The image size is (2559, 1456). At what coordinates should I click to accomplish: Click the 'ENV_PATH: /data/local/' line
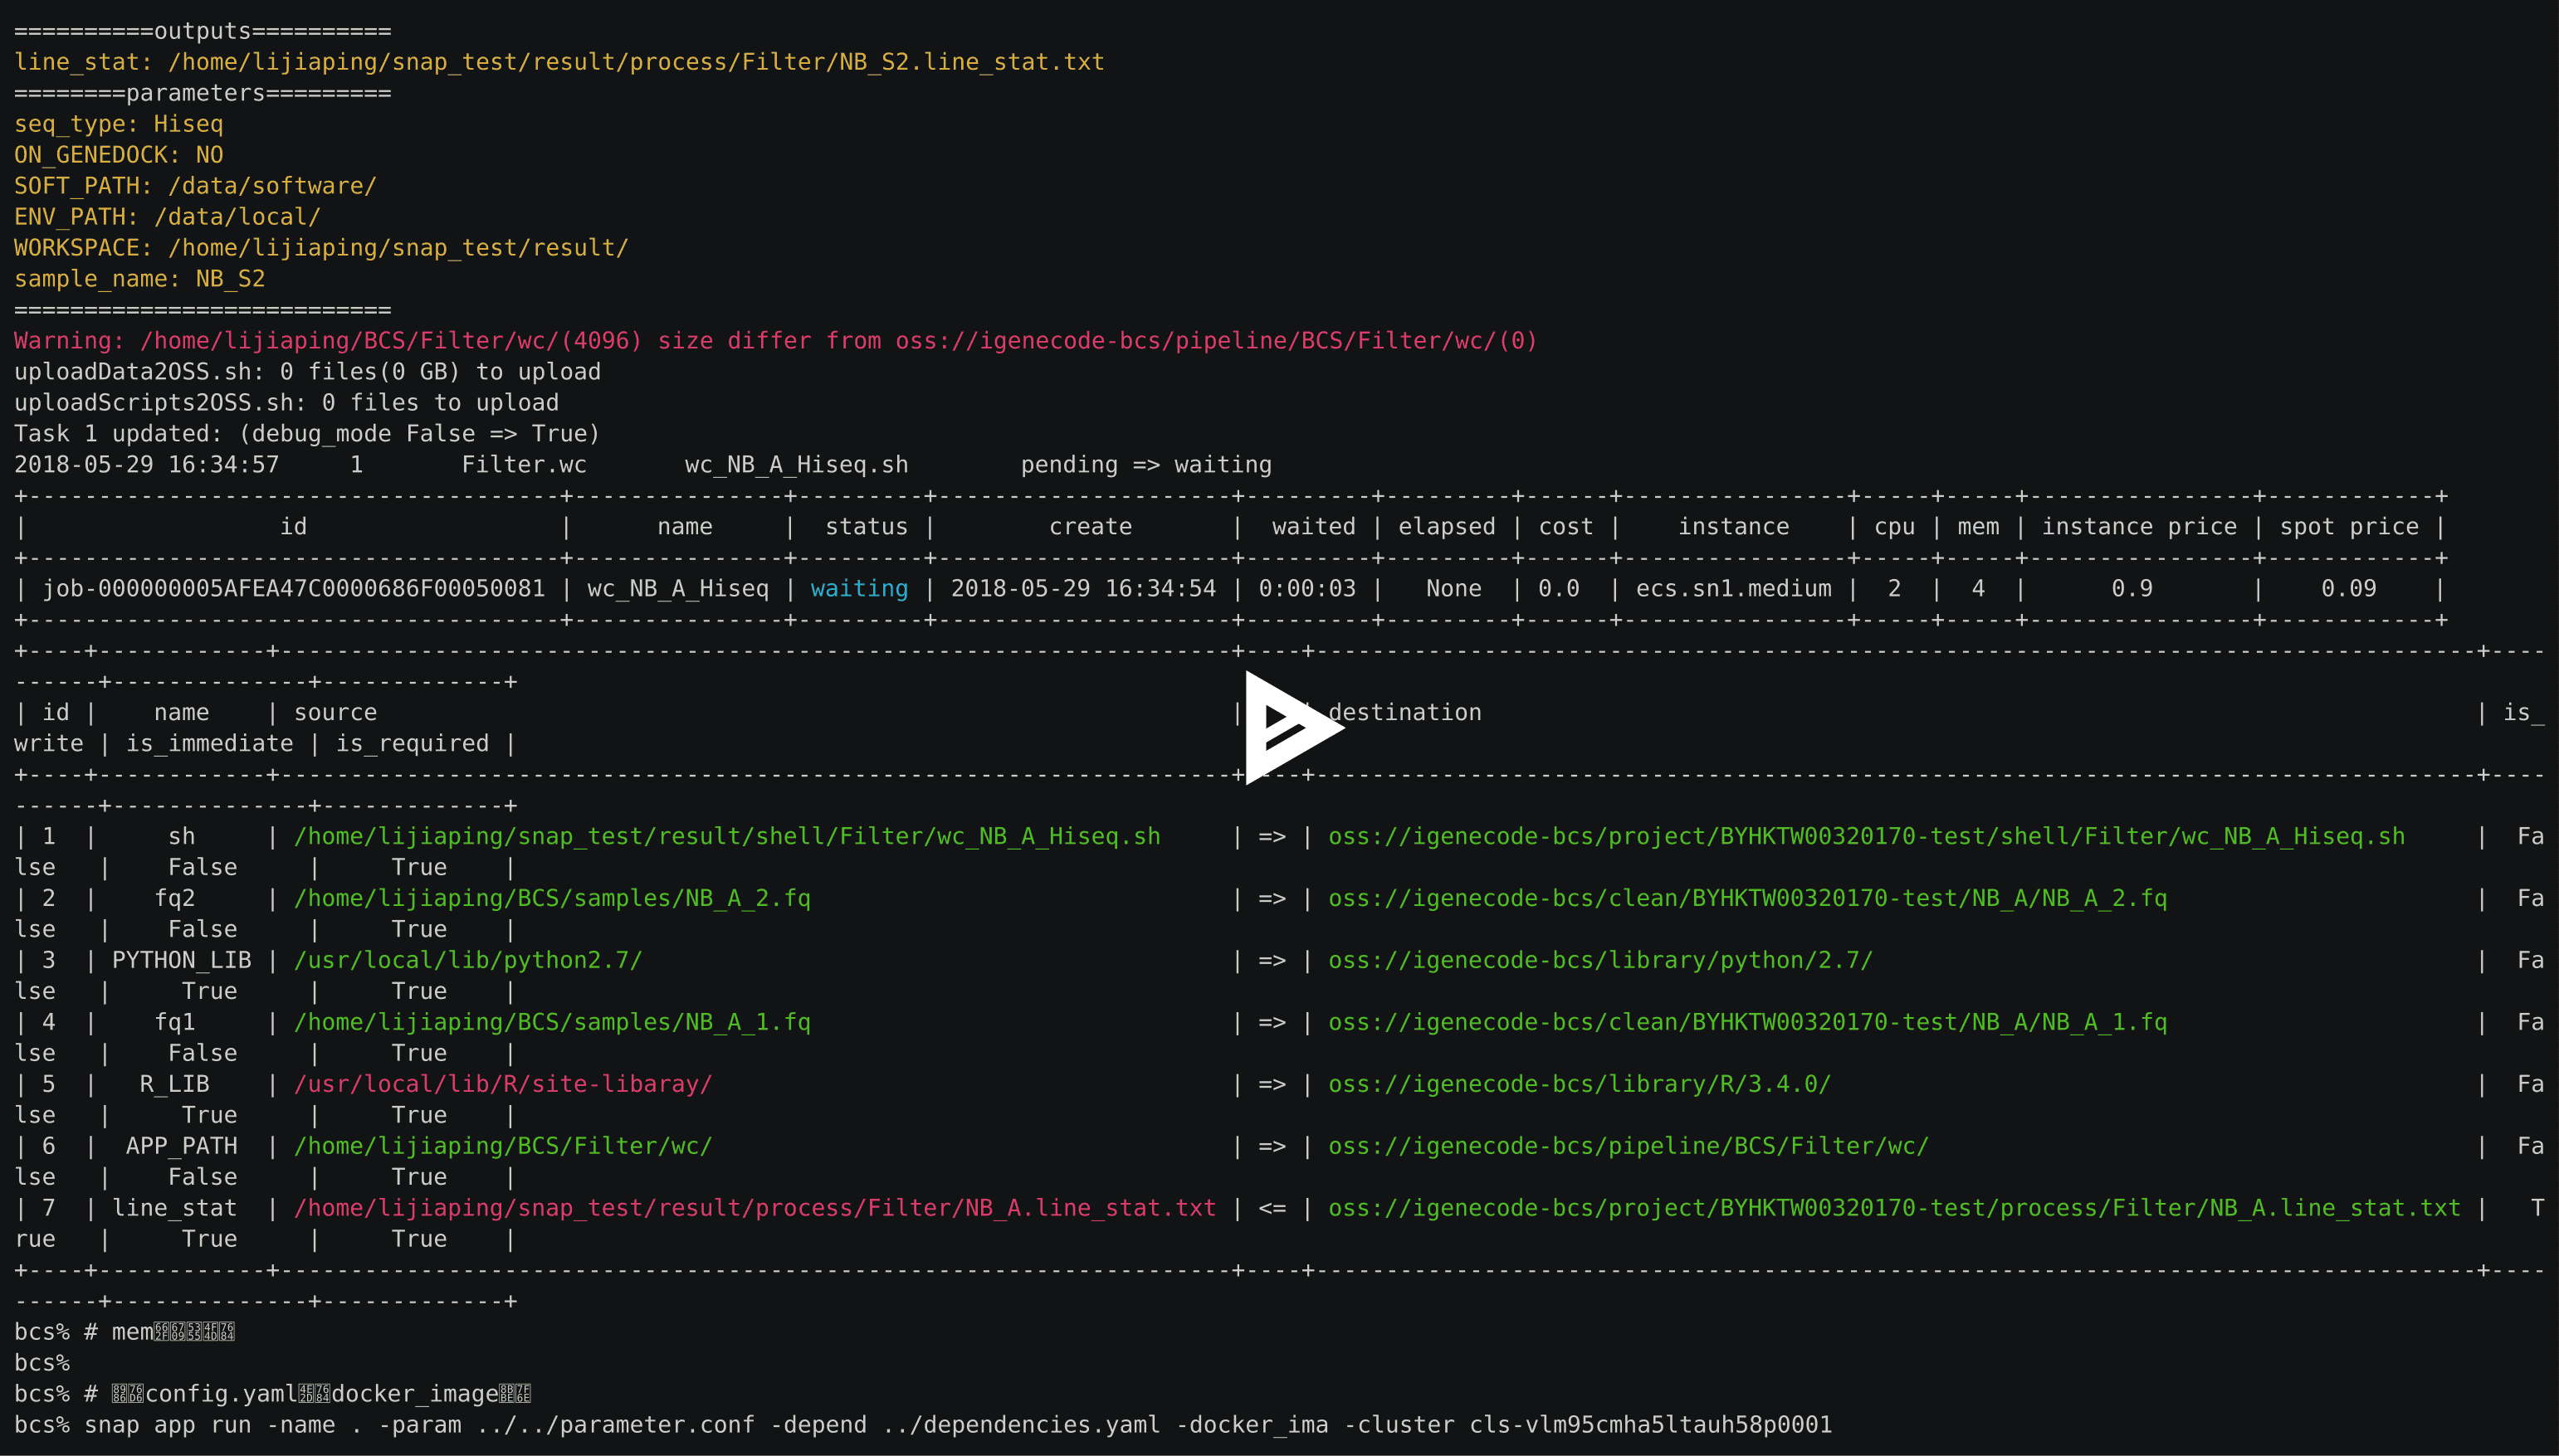[x=167, y=217]
